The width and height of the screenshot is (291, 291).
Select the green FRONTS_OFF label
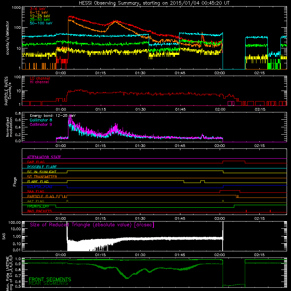38,206
